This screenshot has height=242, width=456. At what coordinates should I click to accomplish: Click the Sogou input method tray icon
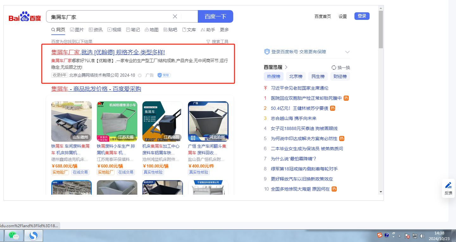380,235
